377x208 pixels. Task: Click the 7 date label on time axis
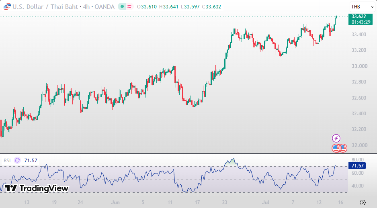tap(293, 202)
